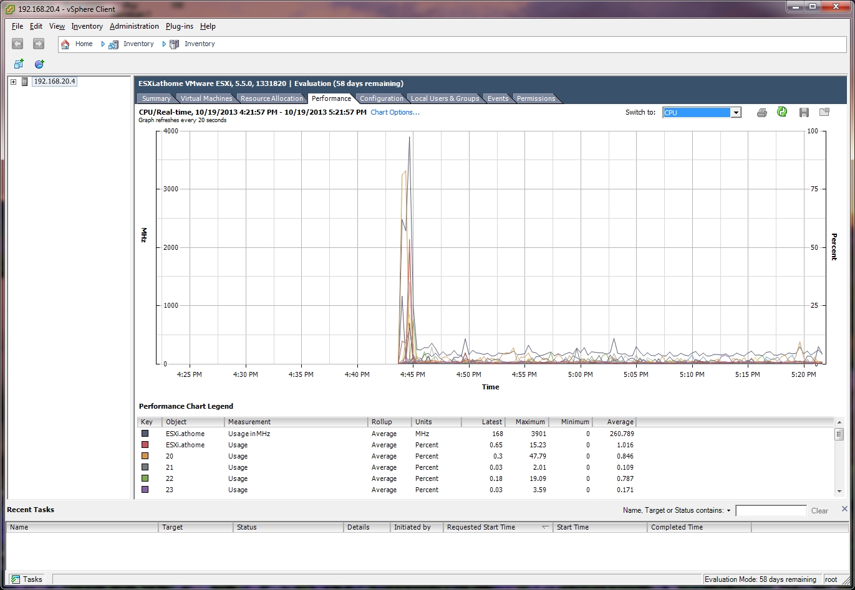855x590 pixels.
Task: Click legend scrollbar down arrow
Action: [839, 491]
